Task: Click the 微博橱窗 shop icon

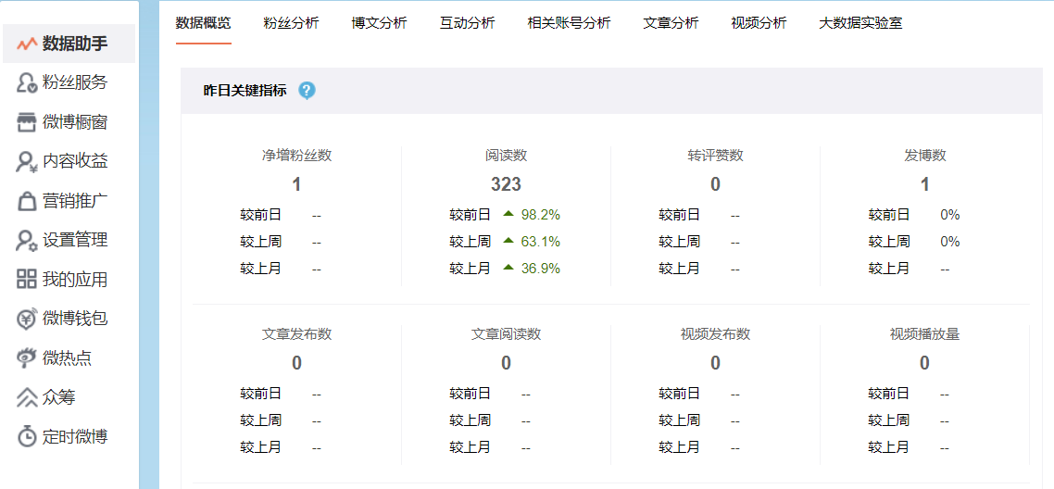Action: pyautogui.click(x=27, y=122)
